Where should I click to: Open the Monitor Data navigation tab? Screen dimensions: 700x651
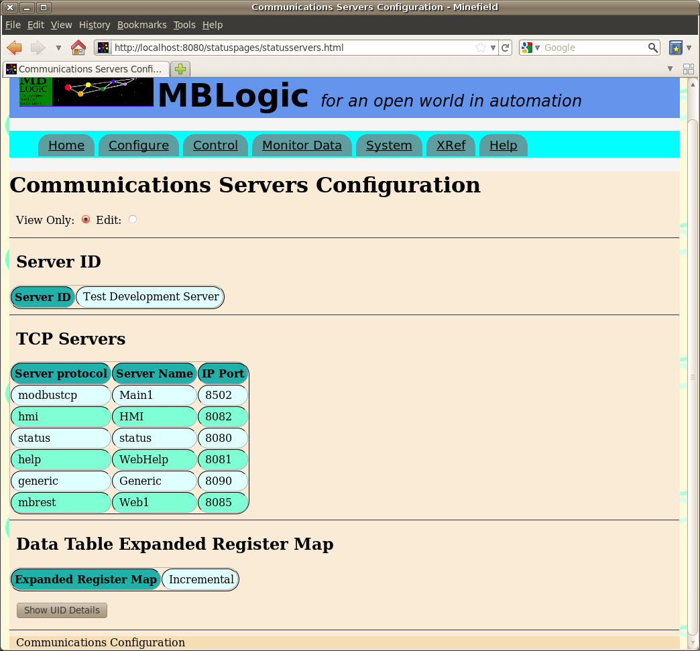click(302, 145)
